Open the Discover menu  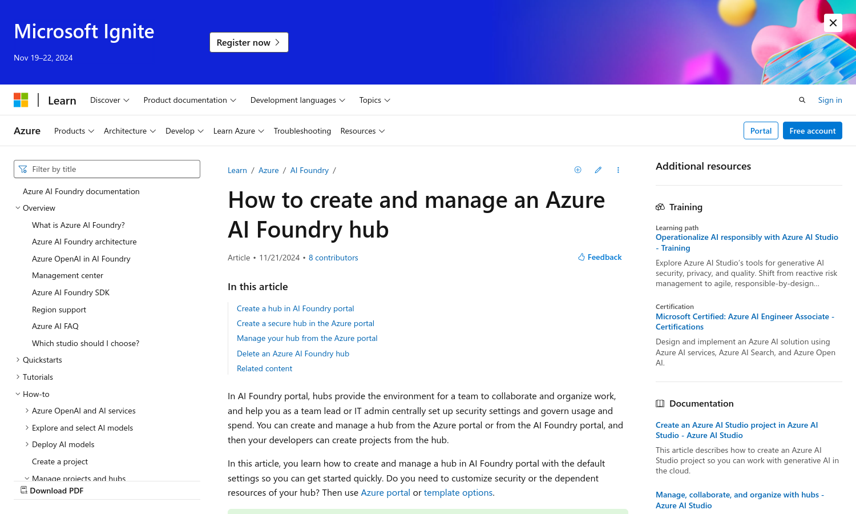point(110,100)
